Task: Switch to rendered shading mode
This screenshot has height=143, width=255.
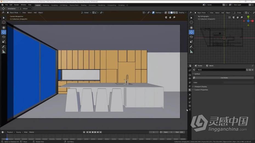Action: click(x=177, y=13)
